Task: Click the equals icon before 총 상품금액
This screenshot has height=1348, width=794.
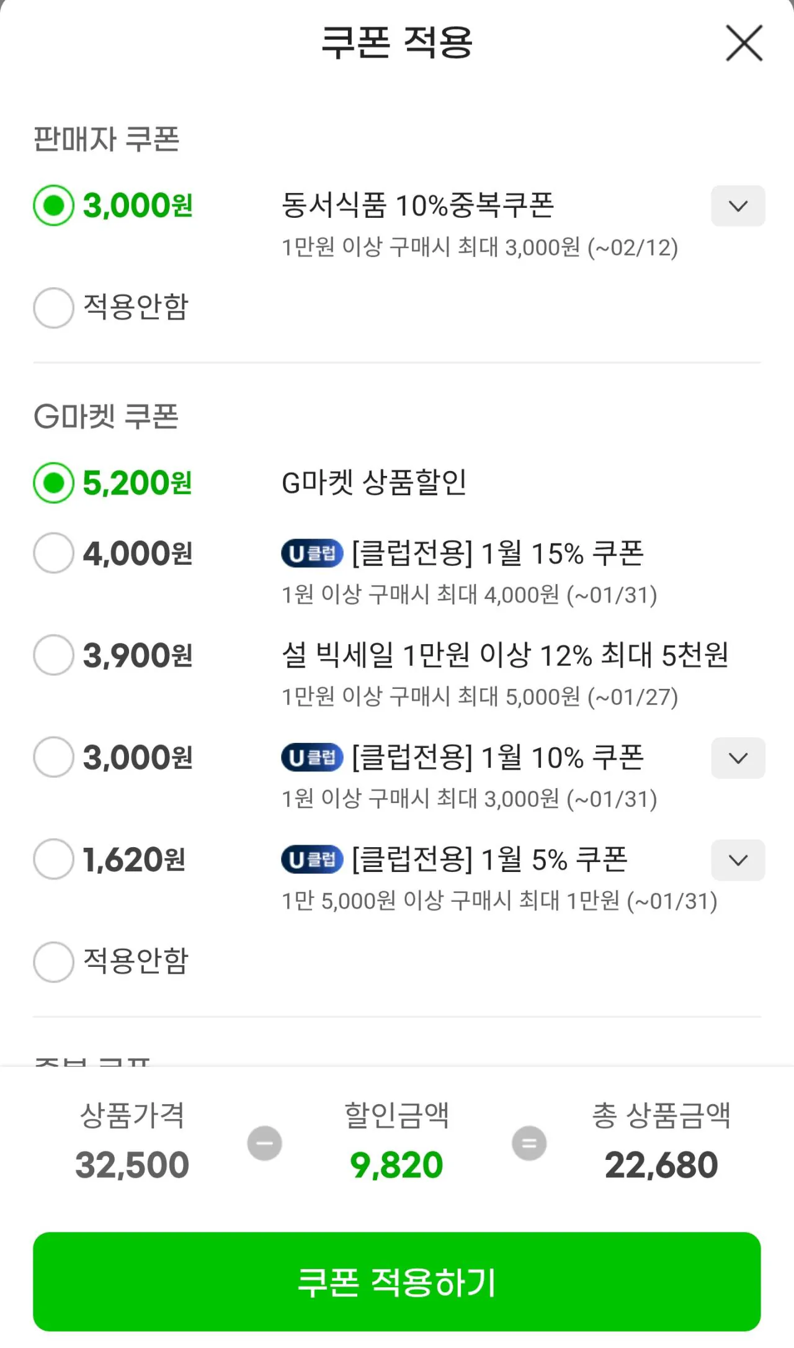Action: coord(529,1143)
